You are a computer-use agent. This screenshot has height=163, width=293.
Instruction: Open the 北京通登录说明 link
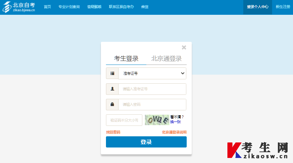[x=174, y=132]
